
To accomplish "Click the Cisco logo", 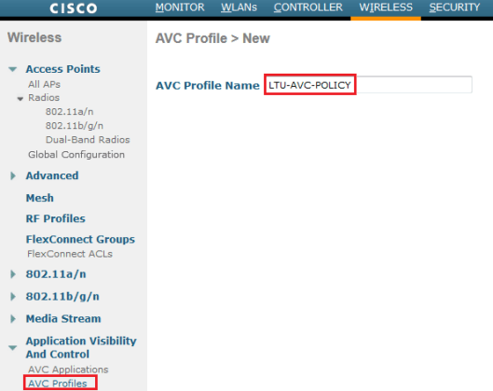I will click(74, 8).
